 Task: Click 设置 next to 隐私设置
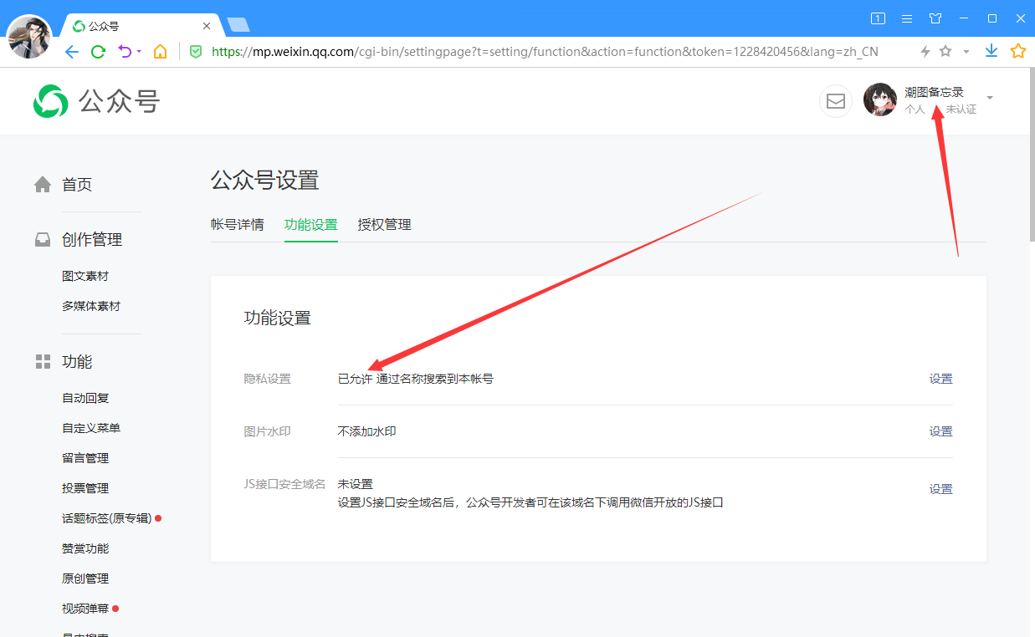(940, 378)
